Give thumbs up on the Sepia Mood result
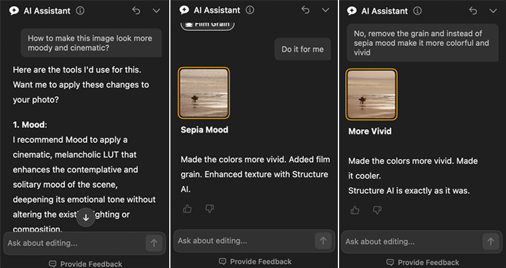Screen dimensions: 506x268 click(187, 209)
